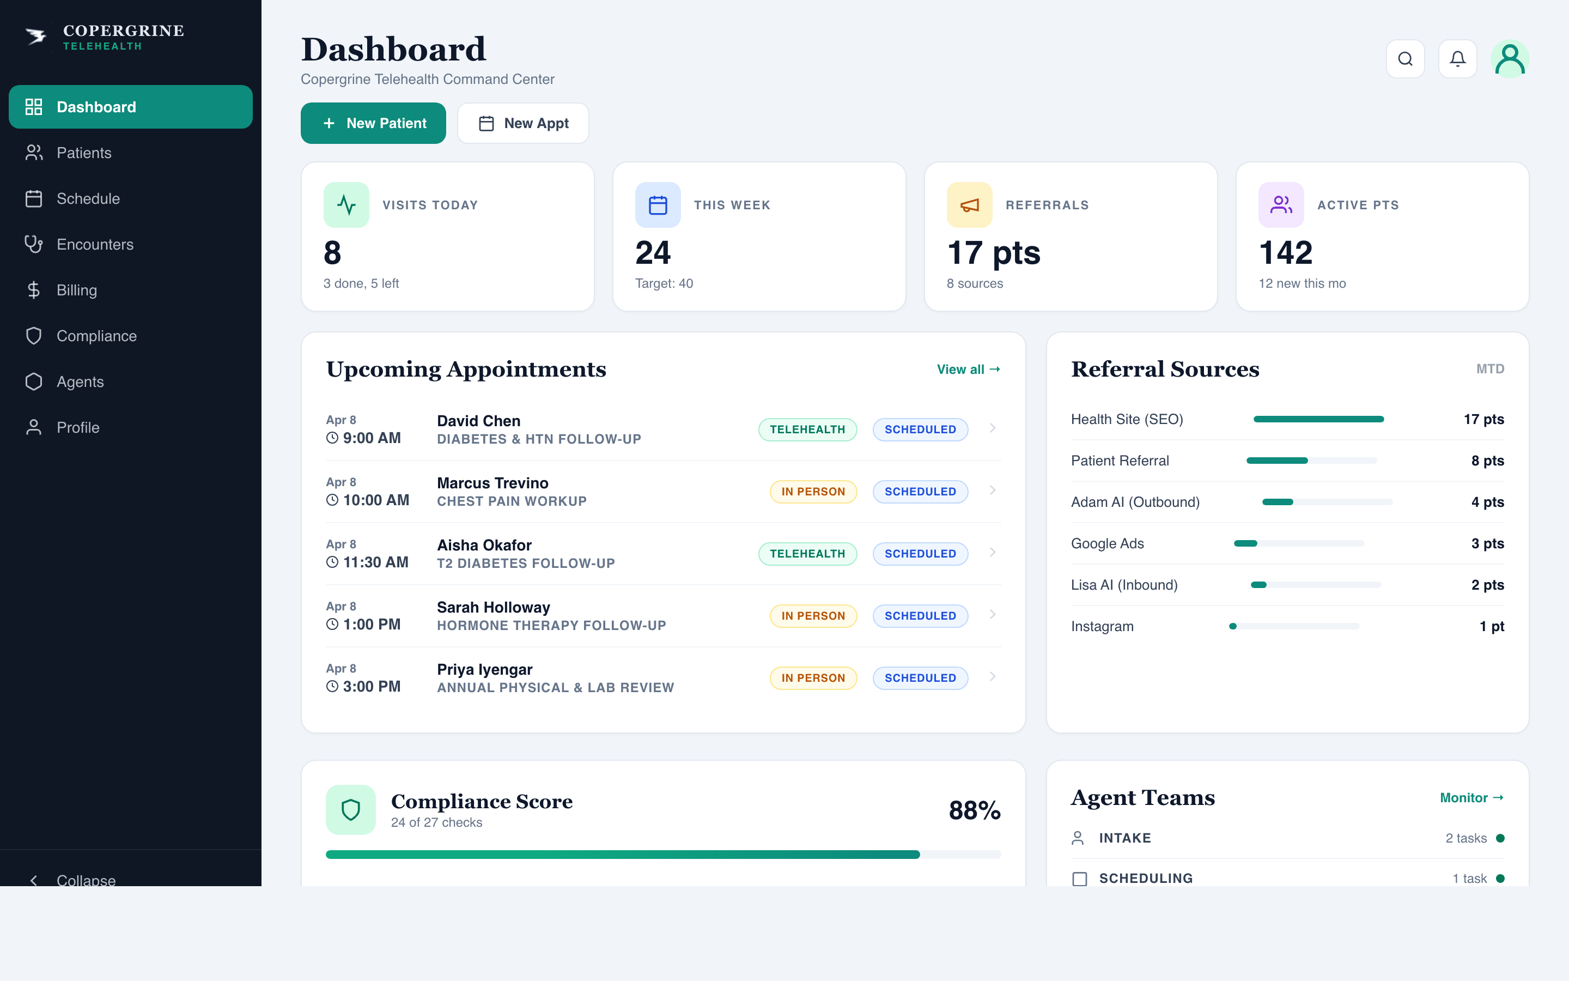This screenshot has height=981, width=1569.
Task: Open View all upcoming appointments
Action: (968, 368)
